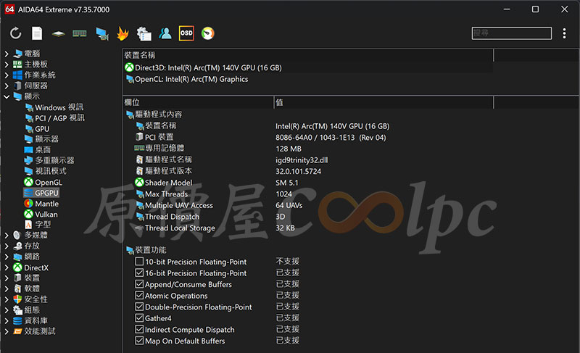Click the search input field
The image size is (580, 353).
512,33
